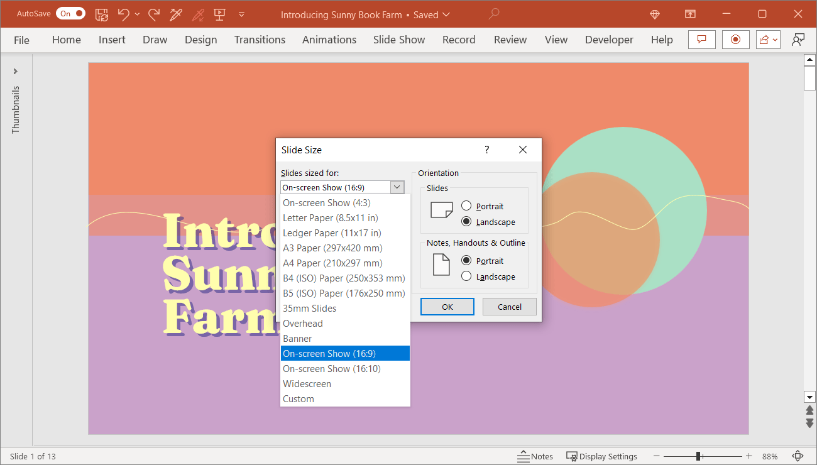
Task: Open the Transitions ribbon tab
Action: coord(260,40)
